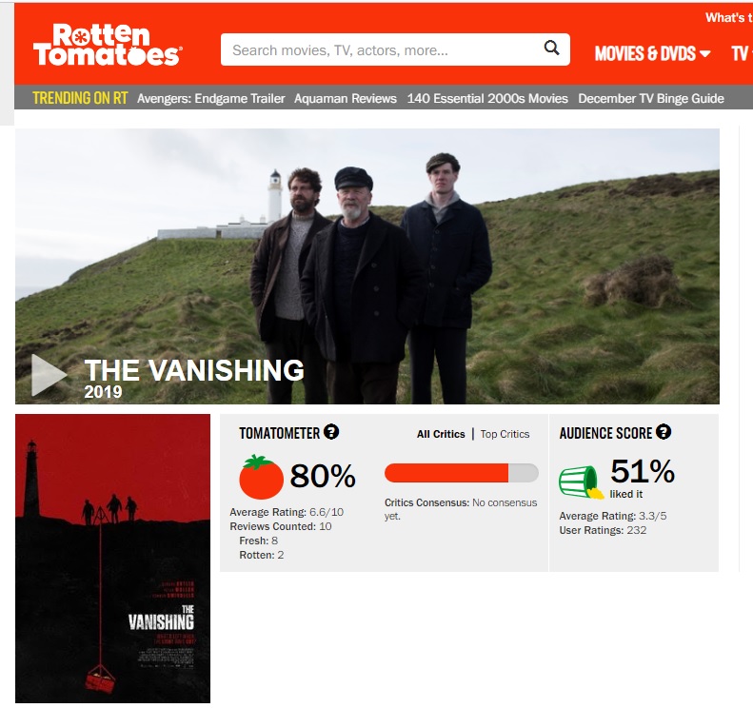Image resolution: width=753 pixels, height=708 pixels.
Task: Open the Movies & DVDs menu
Action: [x=652, y=53]
